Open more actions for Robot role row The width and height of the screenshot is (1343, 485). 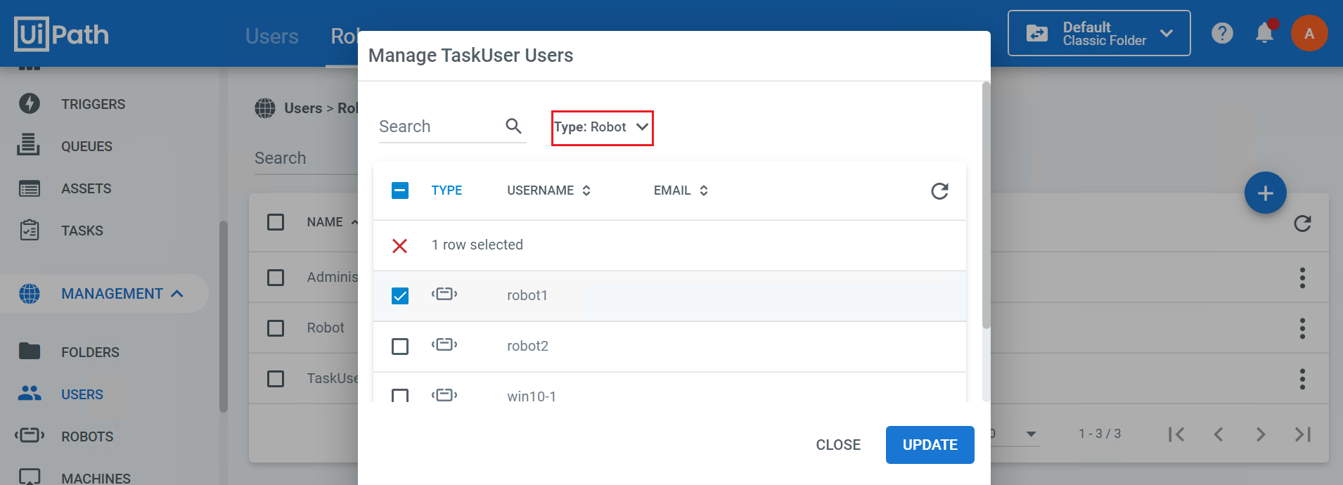pyautogui.click(x=1303, y=328)
